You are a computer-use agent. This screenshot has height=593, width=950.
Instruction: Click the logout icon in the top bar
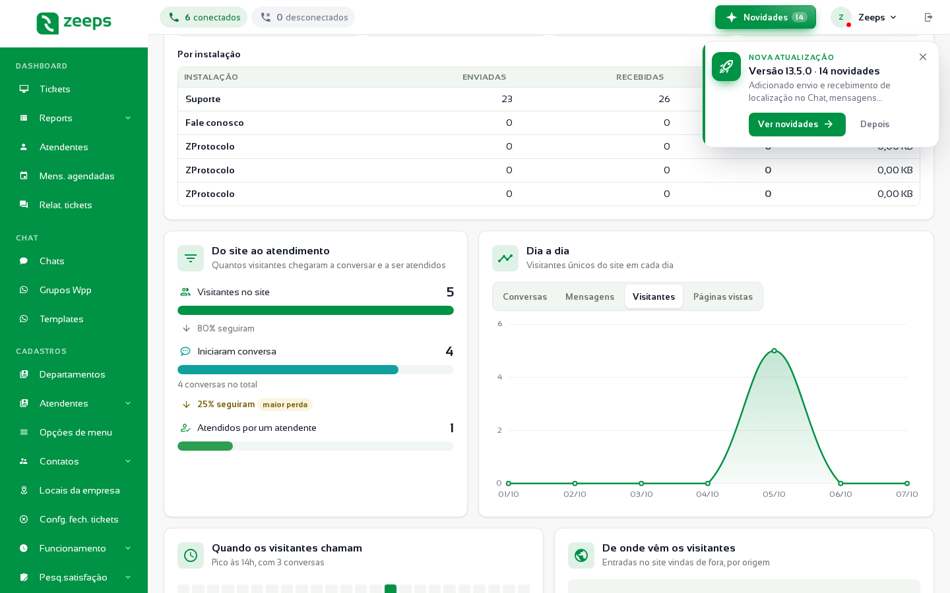928,17
